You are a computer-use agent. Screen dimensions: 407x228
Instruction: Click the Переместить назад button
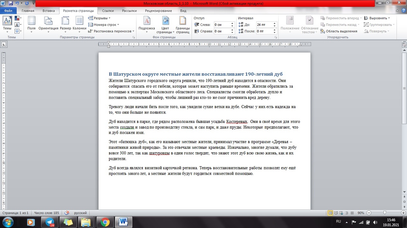[340, 25]
